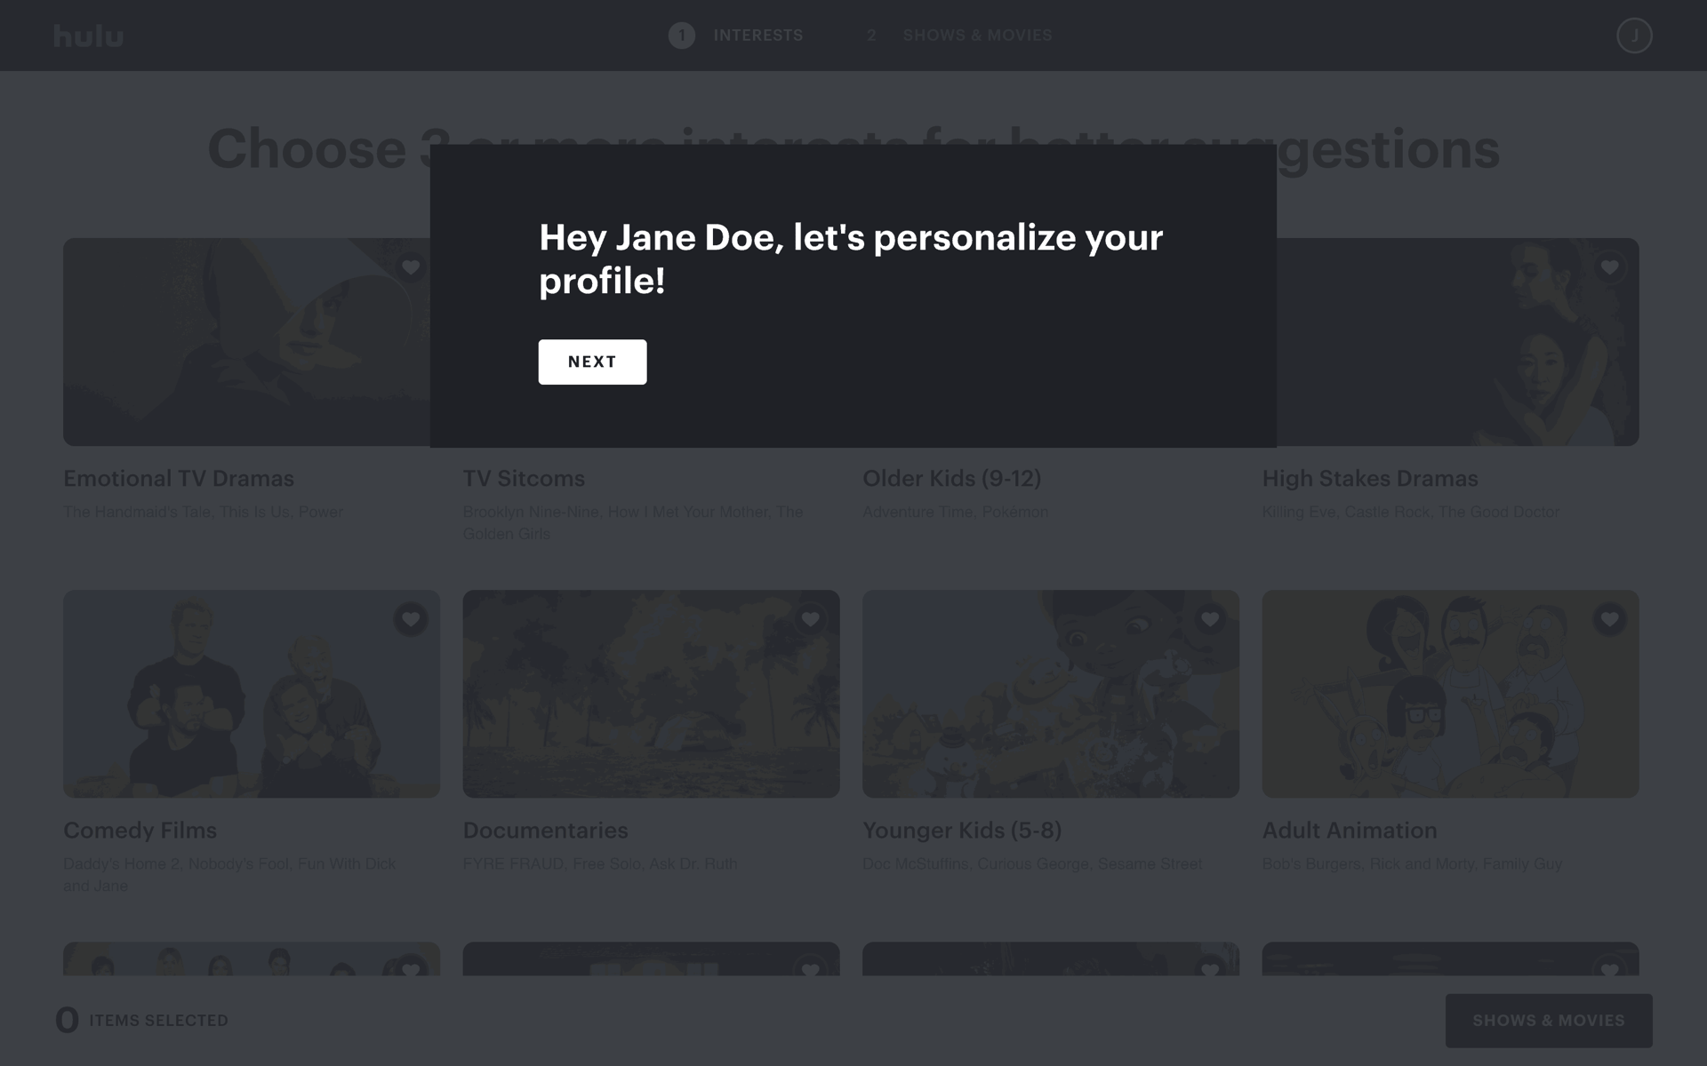The width and height of the screenshot is (1707, 1066).
Task: Click the Younger Kids (5-8) title text
Action: coord(962,831)
